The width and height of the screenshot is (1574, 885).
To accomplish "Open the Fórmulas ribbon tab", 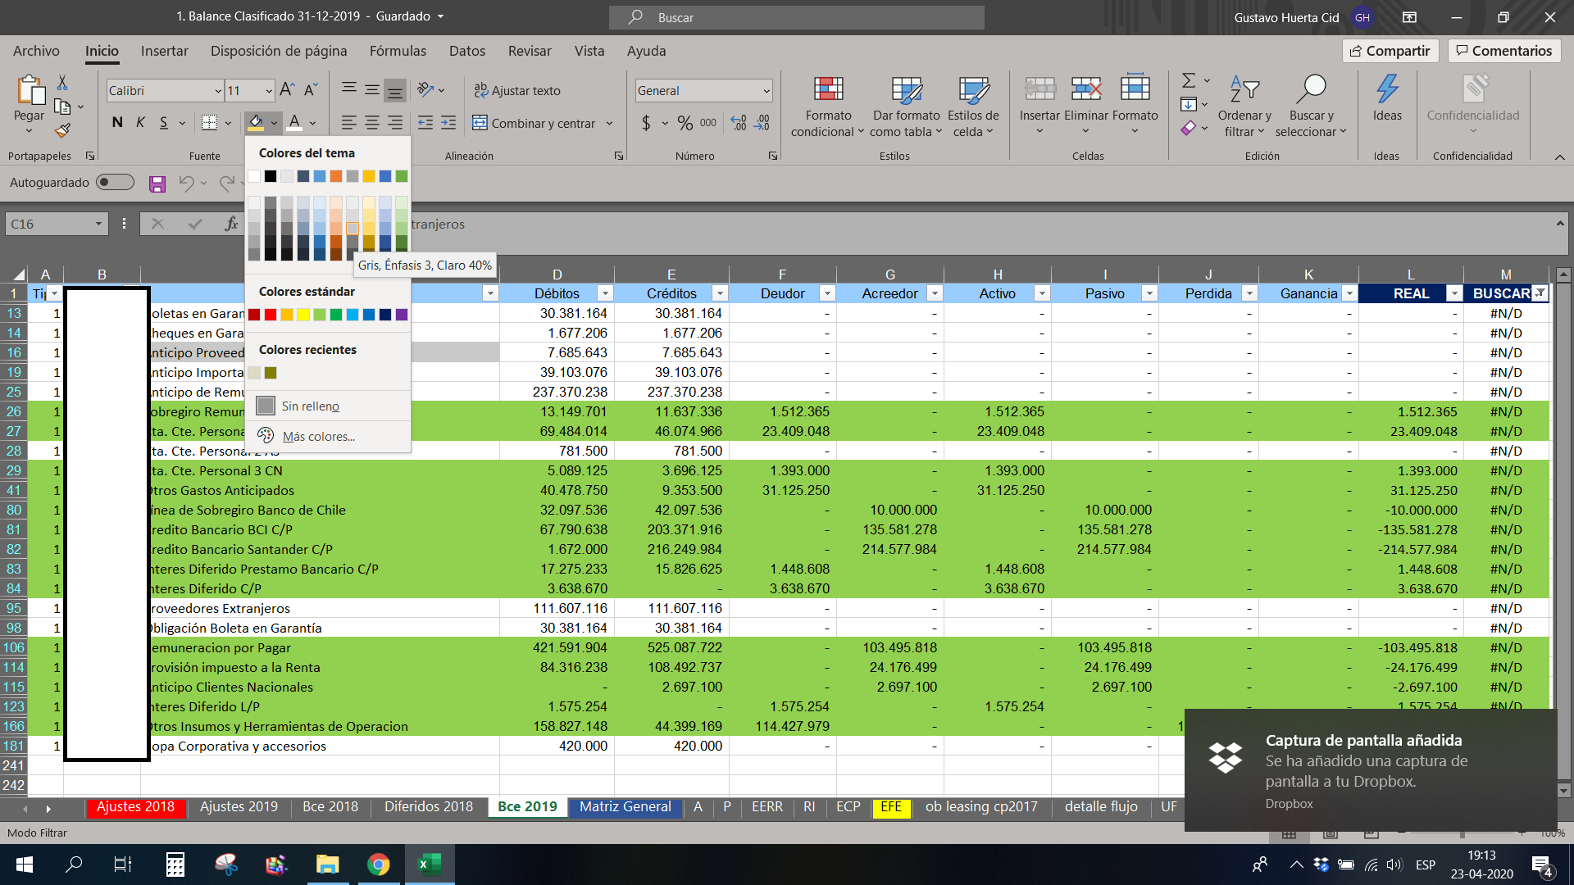I will [398, 51].
